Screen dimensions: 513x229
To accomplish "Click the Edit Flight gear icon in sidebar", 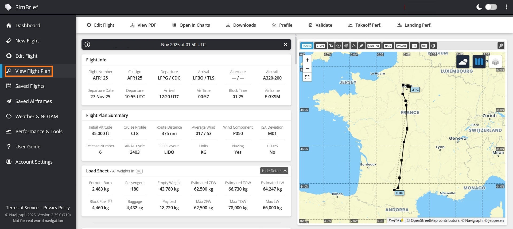I will (9, 56).
